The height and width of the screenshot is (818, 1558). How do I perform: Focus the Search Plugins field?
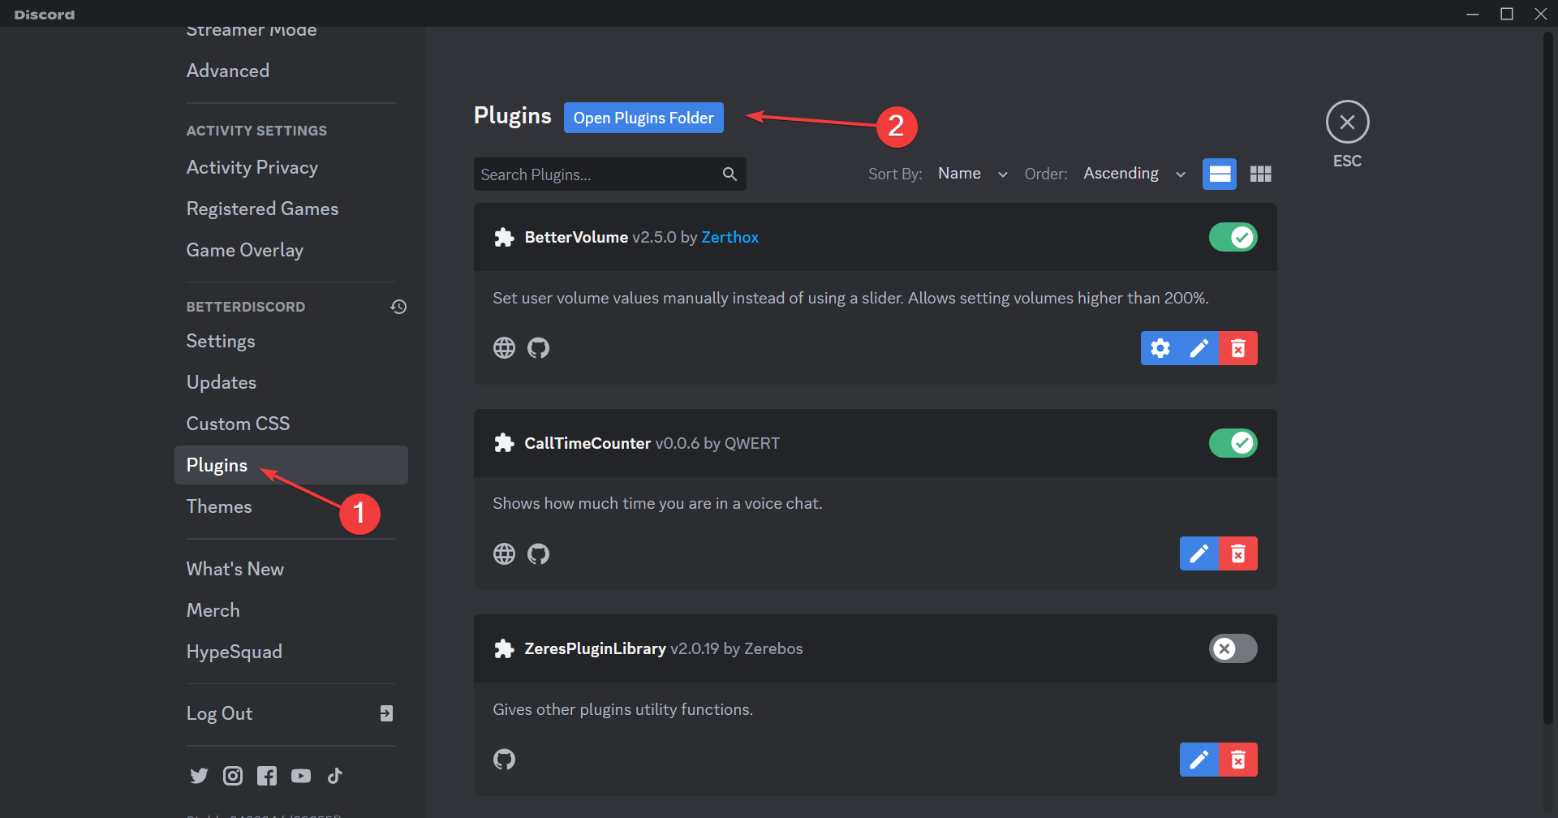[x=609, y=174]
